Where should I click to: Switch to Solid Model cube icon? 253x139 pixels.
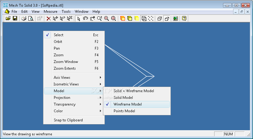click(130, 19)
